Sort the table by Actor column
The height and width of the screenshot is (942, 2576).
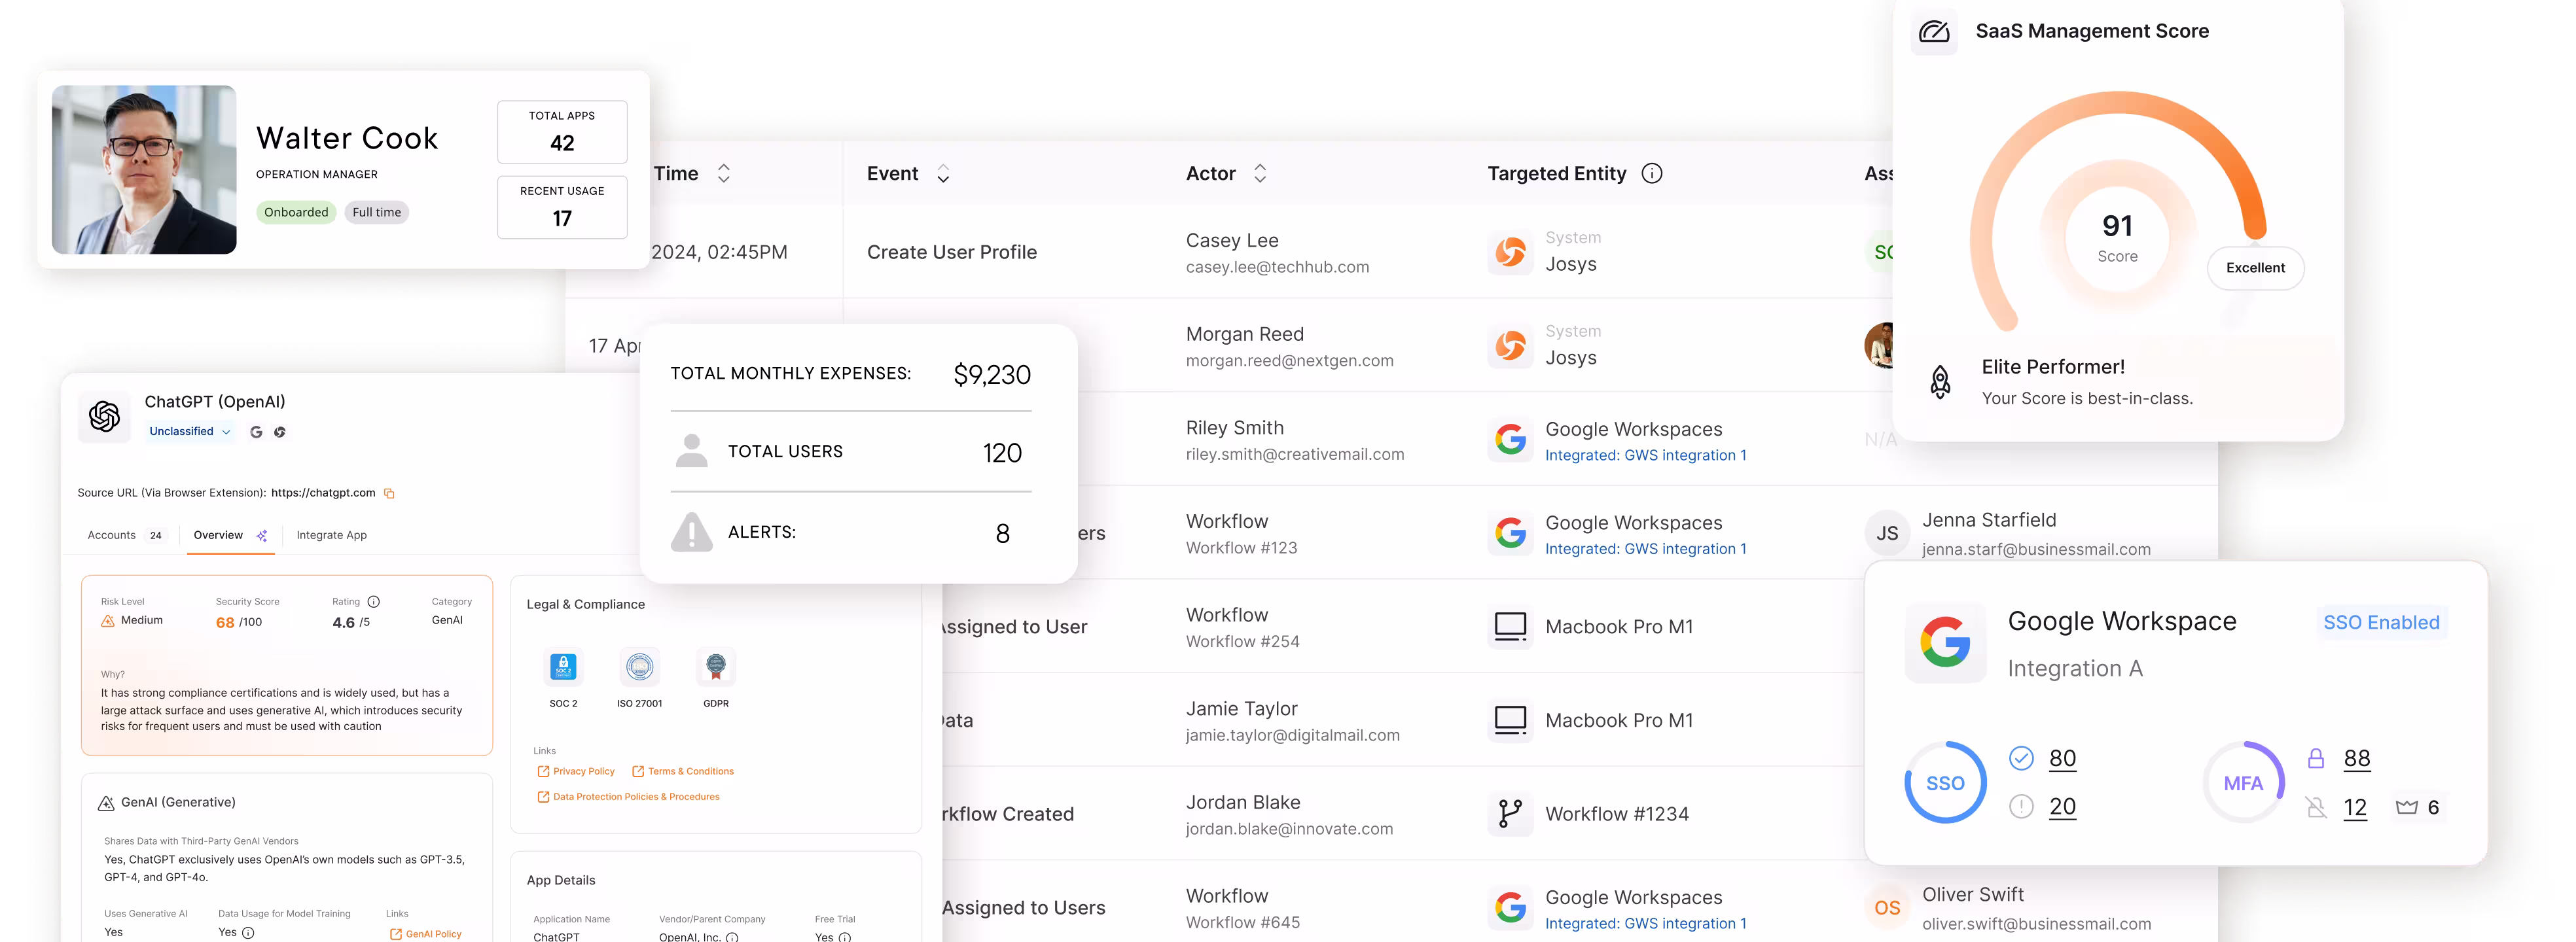(x=1260, y=173)
